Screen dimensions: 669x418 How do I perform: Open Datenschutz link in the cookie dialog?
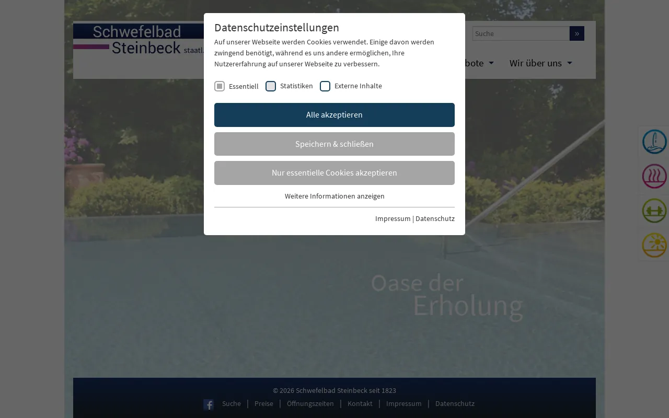pos(435,218)
